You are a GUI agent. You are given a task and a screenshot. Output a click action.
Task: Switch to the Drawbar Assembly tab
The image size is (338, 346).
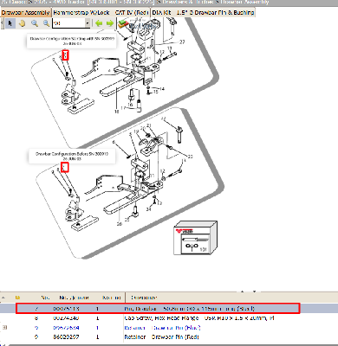[x=26, y=13]
